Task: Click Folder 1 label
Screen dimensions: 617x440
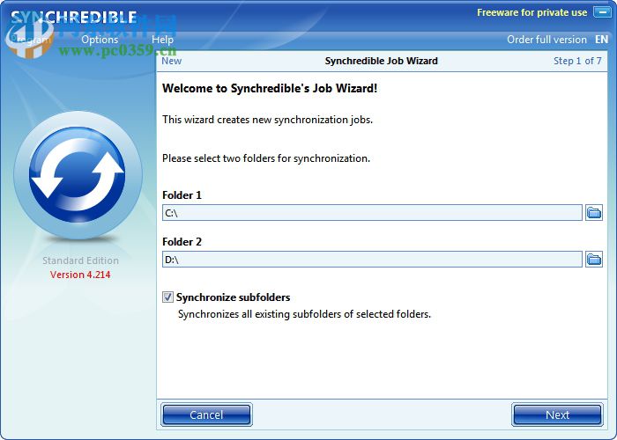Action: (x=182, y=195)
